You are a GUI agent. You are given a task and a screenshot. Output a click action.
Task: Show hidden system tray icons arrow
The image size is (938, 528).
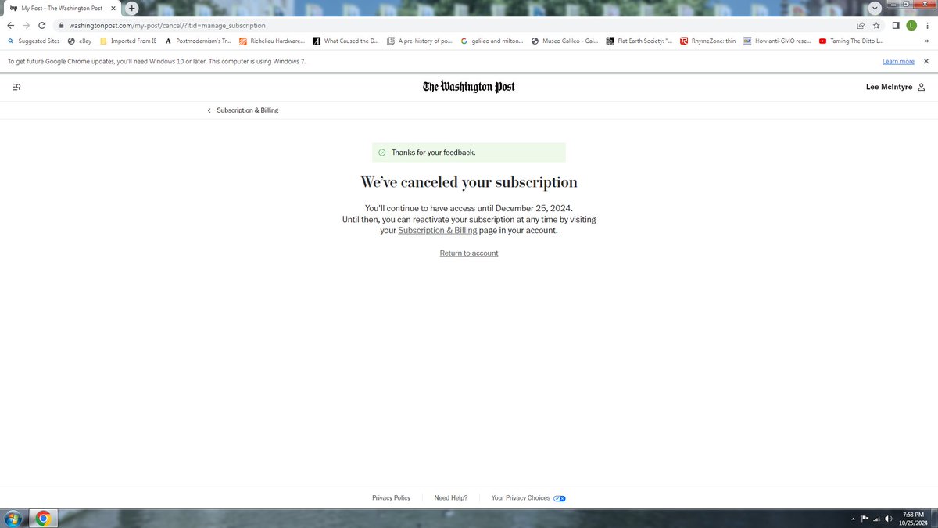[854, 519]
